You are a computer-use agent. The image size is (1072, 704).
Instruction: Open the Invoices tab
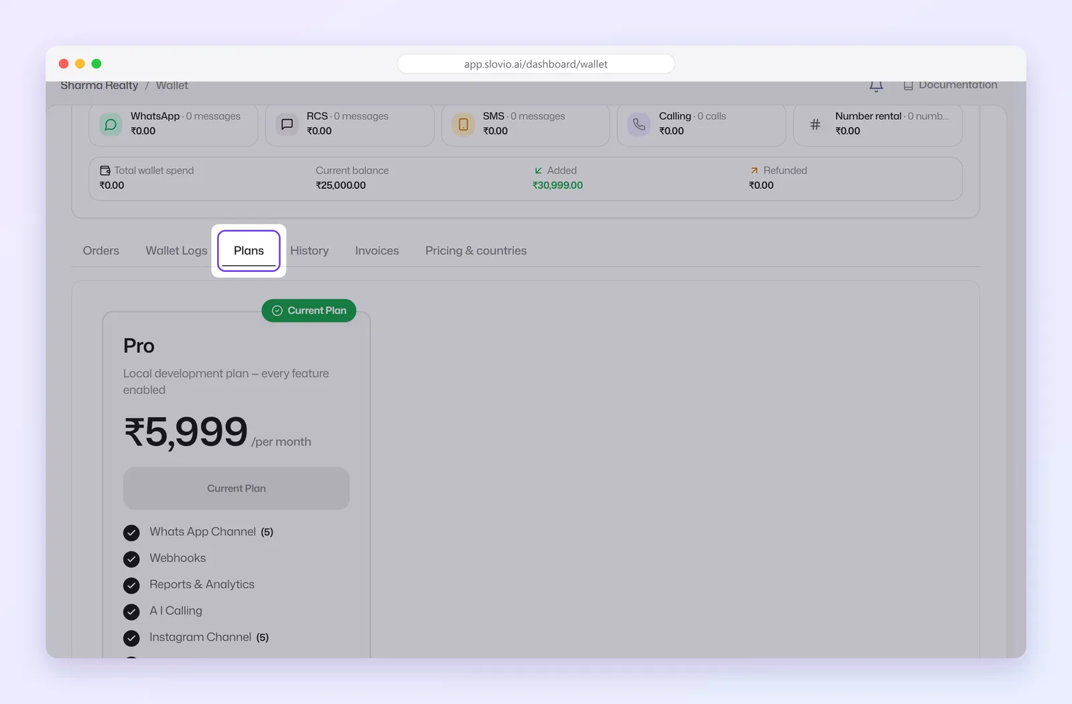(x=377, y=251)
